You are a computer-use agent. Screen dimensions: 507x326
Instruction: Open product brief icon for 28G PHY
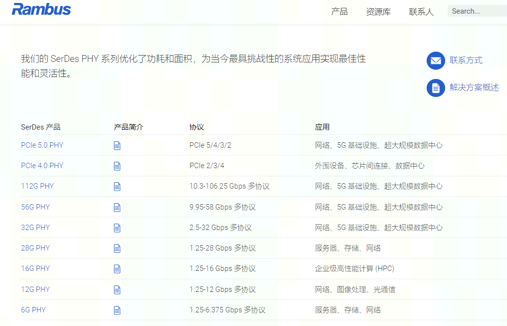[x=117, y=249]
